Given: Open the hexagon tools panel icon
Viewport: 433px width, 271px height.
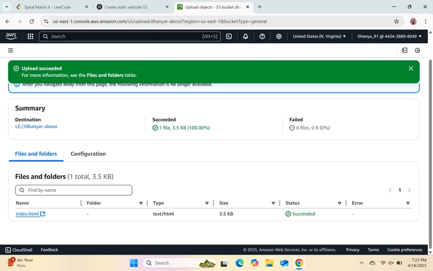Looking at the screenshot, I should [x=417, y=50].
